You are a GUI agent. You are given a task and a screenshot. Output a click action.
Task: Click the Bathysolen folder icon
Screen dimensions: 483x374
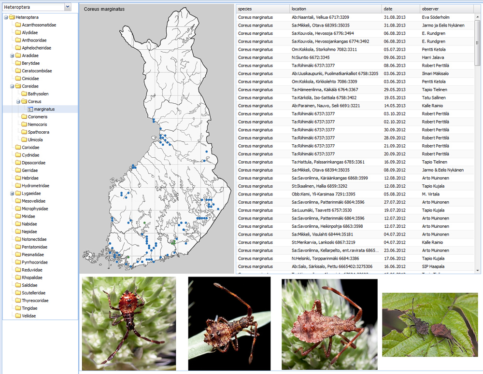[24, 94]
